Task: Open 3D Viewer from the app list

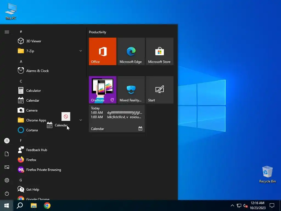Action: (x=49, y=41)
